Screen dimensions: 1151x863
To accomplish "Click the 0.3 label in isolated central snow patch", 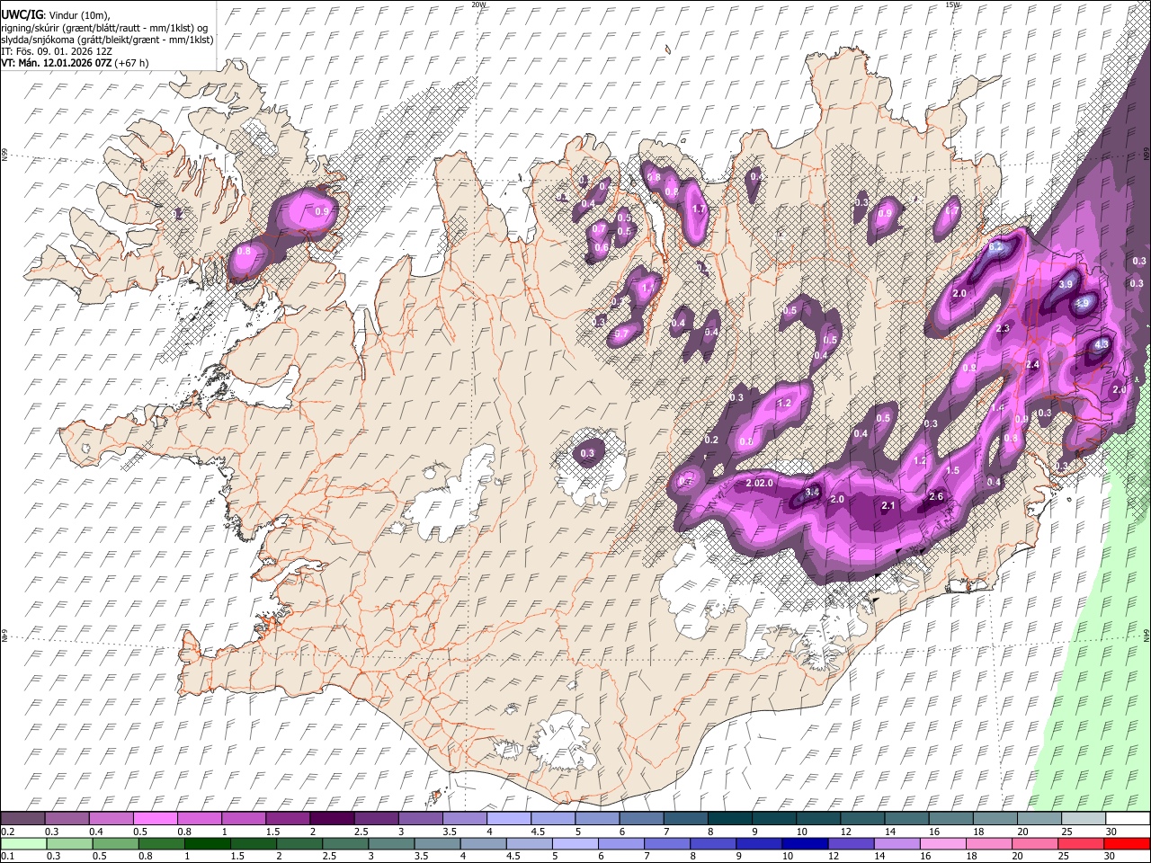I will click(x=587, y=453).
